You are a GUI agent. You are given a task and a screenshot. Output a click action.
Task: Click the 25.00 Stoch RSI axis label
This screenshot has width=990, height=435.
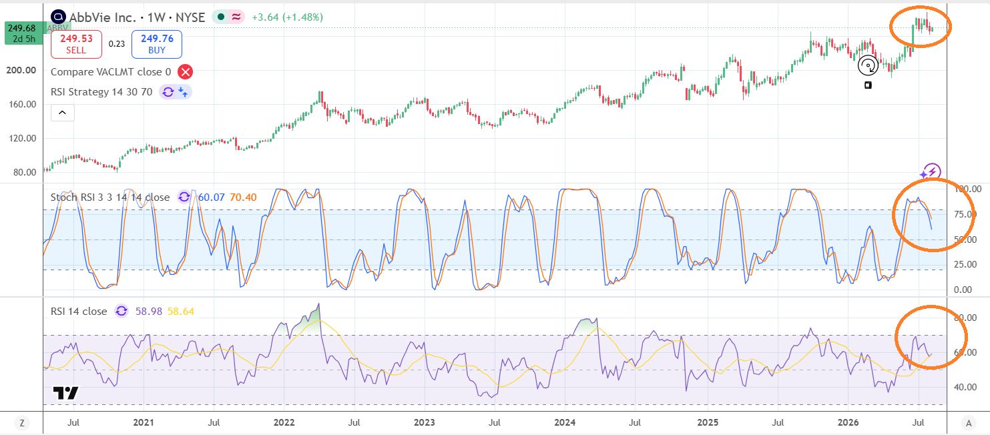click(967, 264)
